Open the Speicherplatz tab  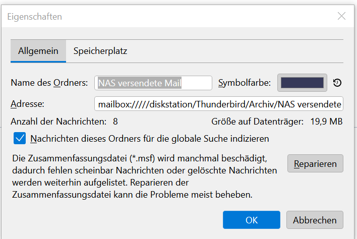pos(100,51)
